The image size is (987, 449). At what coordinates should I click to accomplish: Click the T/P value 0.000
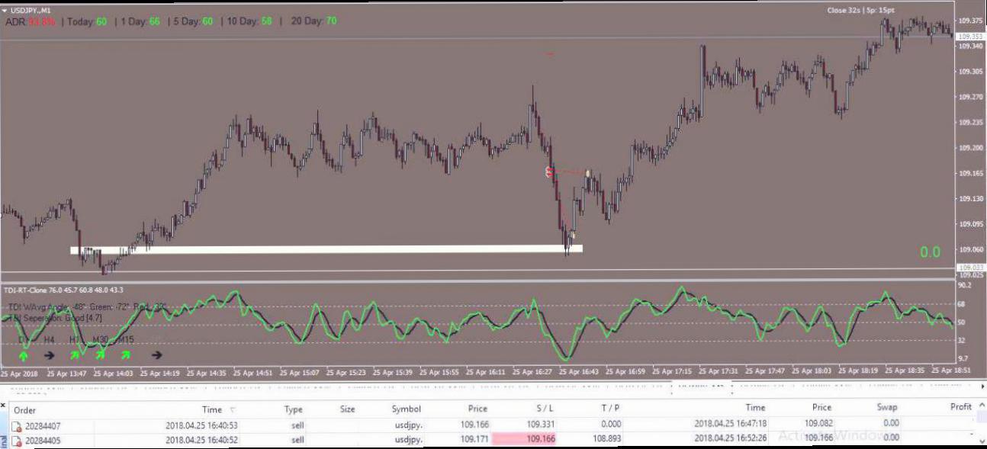[612, 424]
